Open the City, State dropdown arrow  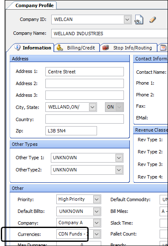click(92, 107)
